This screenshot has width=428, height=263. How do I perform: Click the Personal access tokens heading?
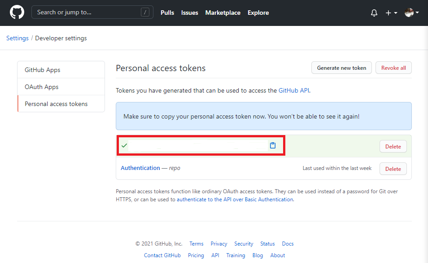click(161, 68)
